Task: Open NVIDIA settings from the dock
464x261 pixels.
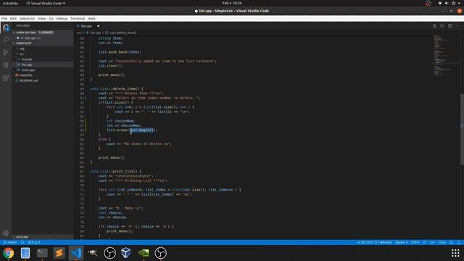Action: (x=144, y=253)
